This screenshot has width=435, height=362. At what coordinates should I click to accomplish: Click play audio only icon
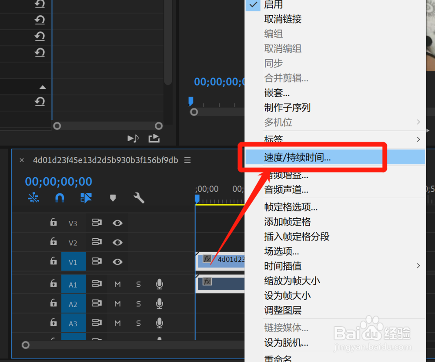click(x=133, y=138)
